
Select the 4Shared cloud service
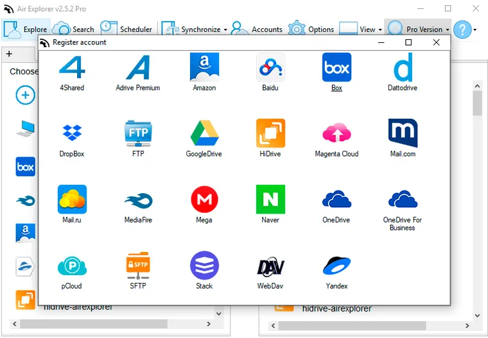coord(72,72)
